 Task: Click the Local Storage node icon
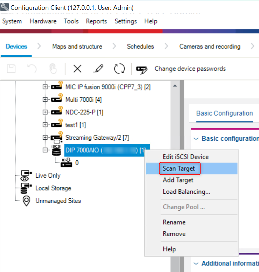(26, 188)
